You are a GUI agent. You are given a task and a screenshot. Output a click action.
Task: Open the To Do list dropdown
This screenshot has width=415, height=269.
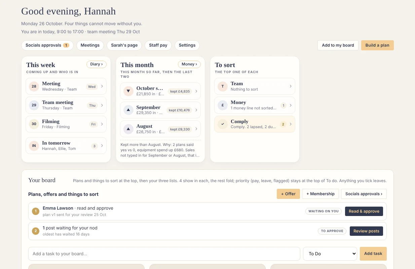pyautogui.click(x=330, y=254)
